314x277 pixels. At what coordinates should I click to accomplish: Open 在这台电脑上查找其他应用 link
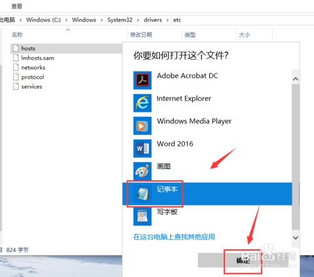[x=174, y=237]
